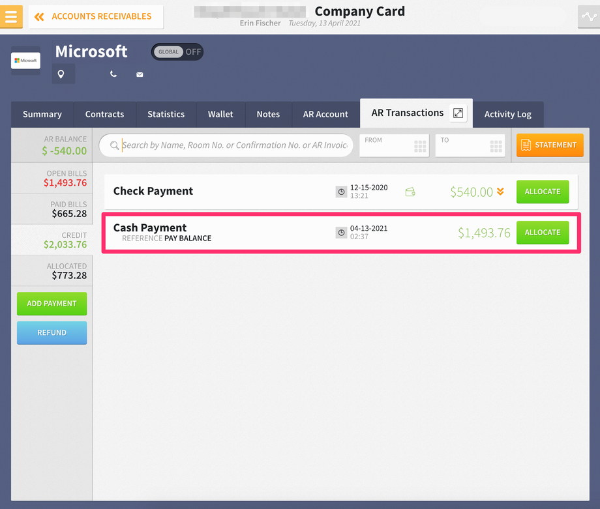Switch to the Wallet tab

coord(220,114)
